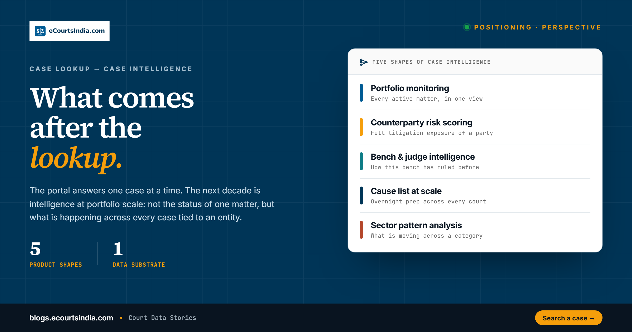Click the '5' product shapes number
Screen dimensions: 632x332
tap(35, 249)
